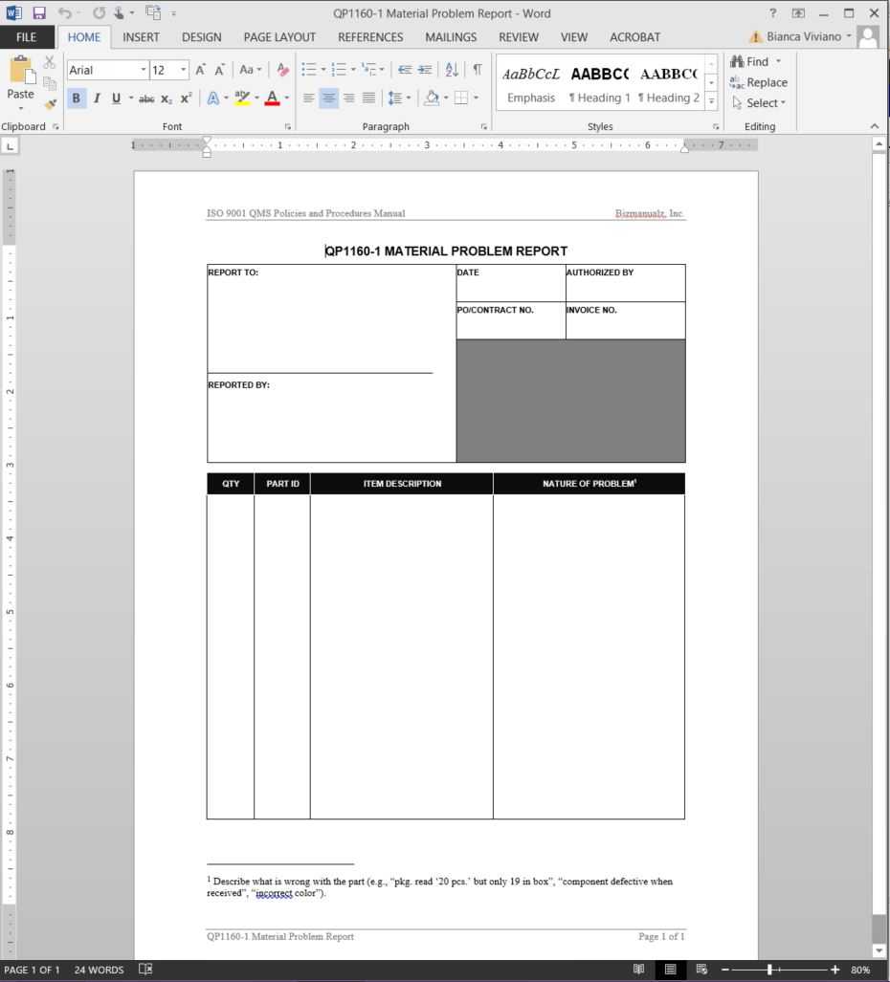890x982 pixels.
Task: Click the Redo/Repeat icon in quick access toolbar
Action: [x=99, y=12]
